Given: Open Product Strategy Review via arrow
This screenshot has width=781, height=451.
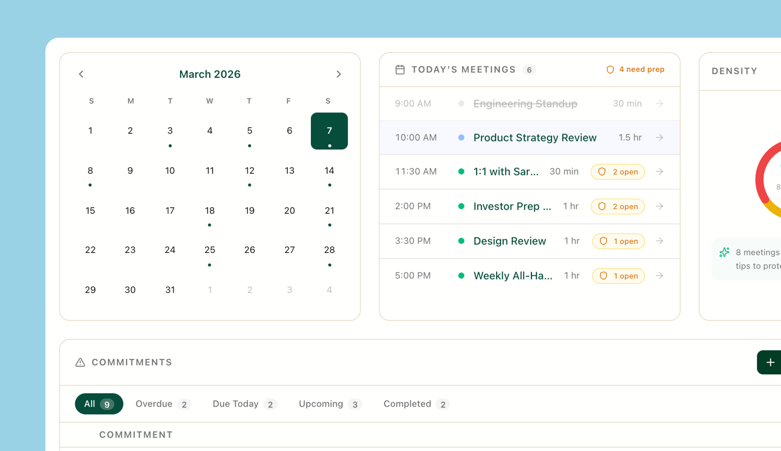Looking at the screenshot, I should [659, 138].
